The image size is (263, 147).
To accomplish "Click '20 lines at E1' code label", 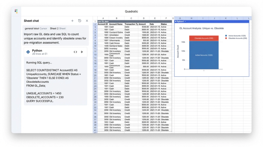I will (40, 54).
